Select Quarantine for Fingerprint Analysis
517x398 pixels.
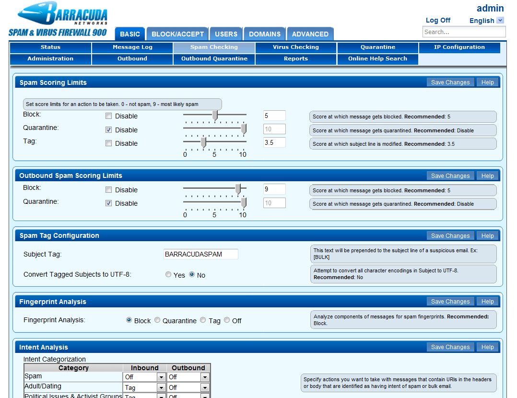(x=157, y=320)
